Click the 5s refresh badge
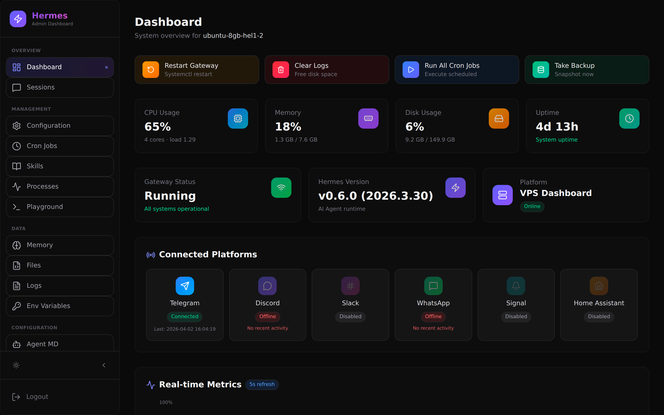 click(x=262, y=385)
